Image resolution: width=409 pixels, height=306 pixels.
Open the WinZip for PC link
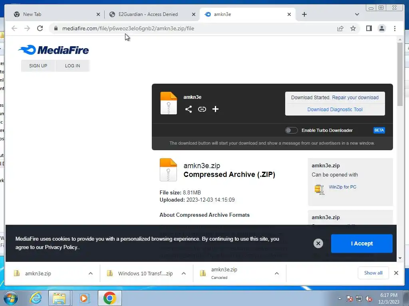342,187
